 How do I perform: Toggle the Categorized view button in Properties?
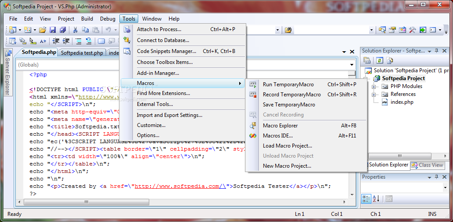pos(367,198)
